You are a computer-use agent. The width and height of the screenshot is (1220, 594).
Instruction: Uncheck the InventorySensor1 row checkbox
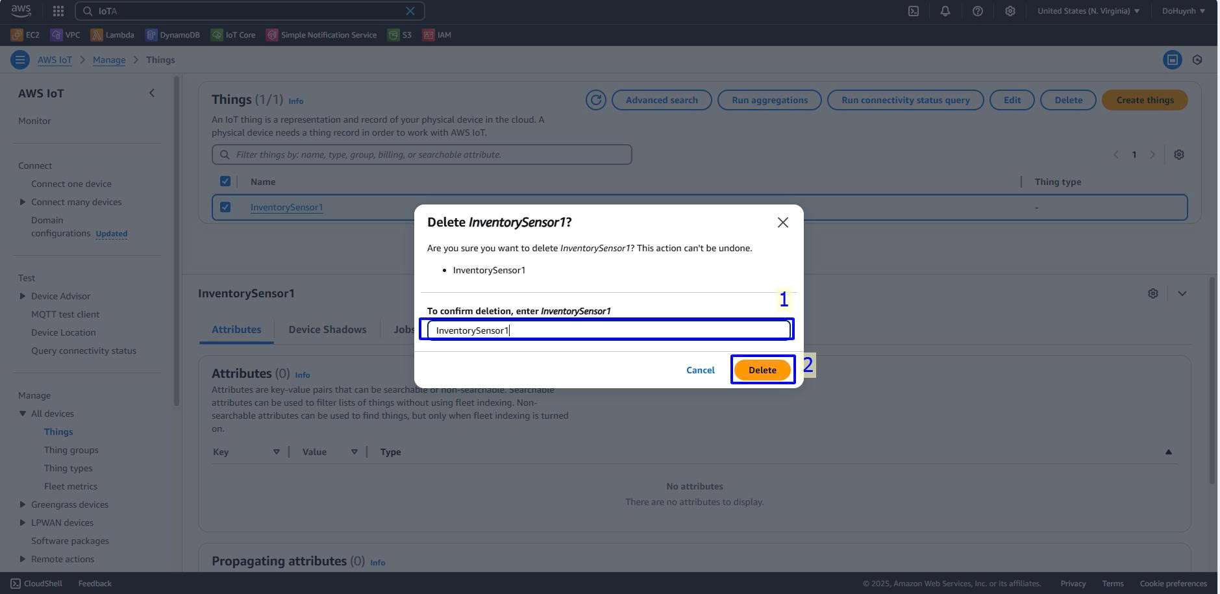pyautogui.click(x=225, y=207)
